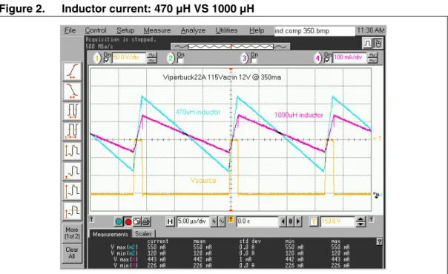Click the move delay left arrow
Screen dimensions: 448x274
[x=283, y=221]
